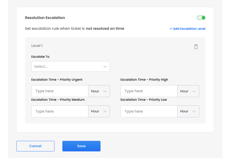Click the Priority Medium escalation time input
This screenshot has height=158, width=231.
(x=60, y=111)
